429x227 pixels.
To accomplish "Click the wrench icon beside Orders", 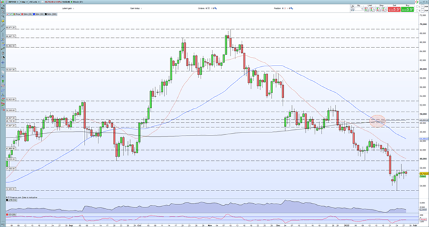I will 216,8.
